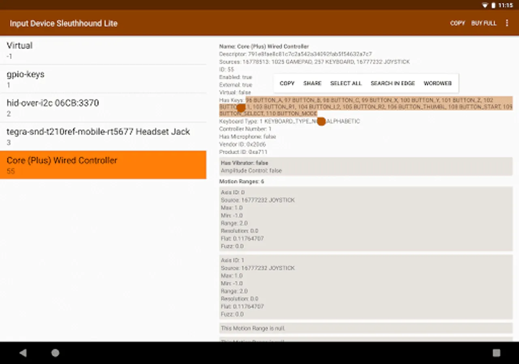Select the tegra-snd Headset Jack device
Image resolution: width=519 pixels, height=364 pixels.
click(103, 137)
